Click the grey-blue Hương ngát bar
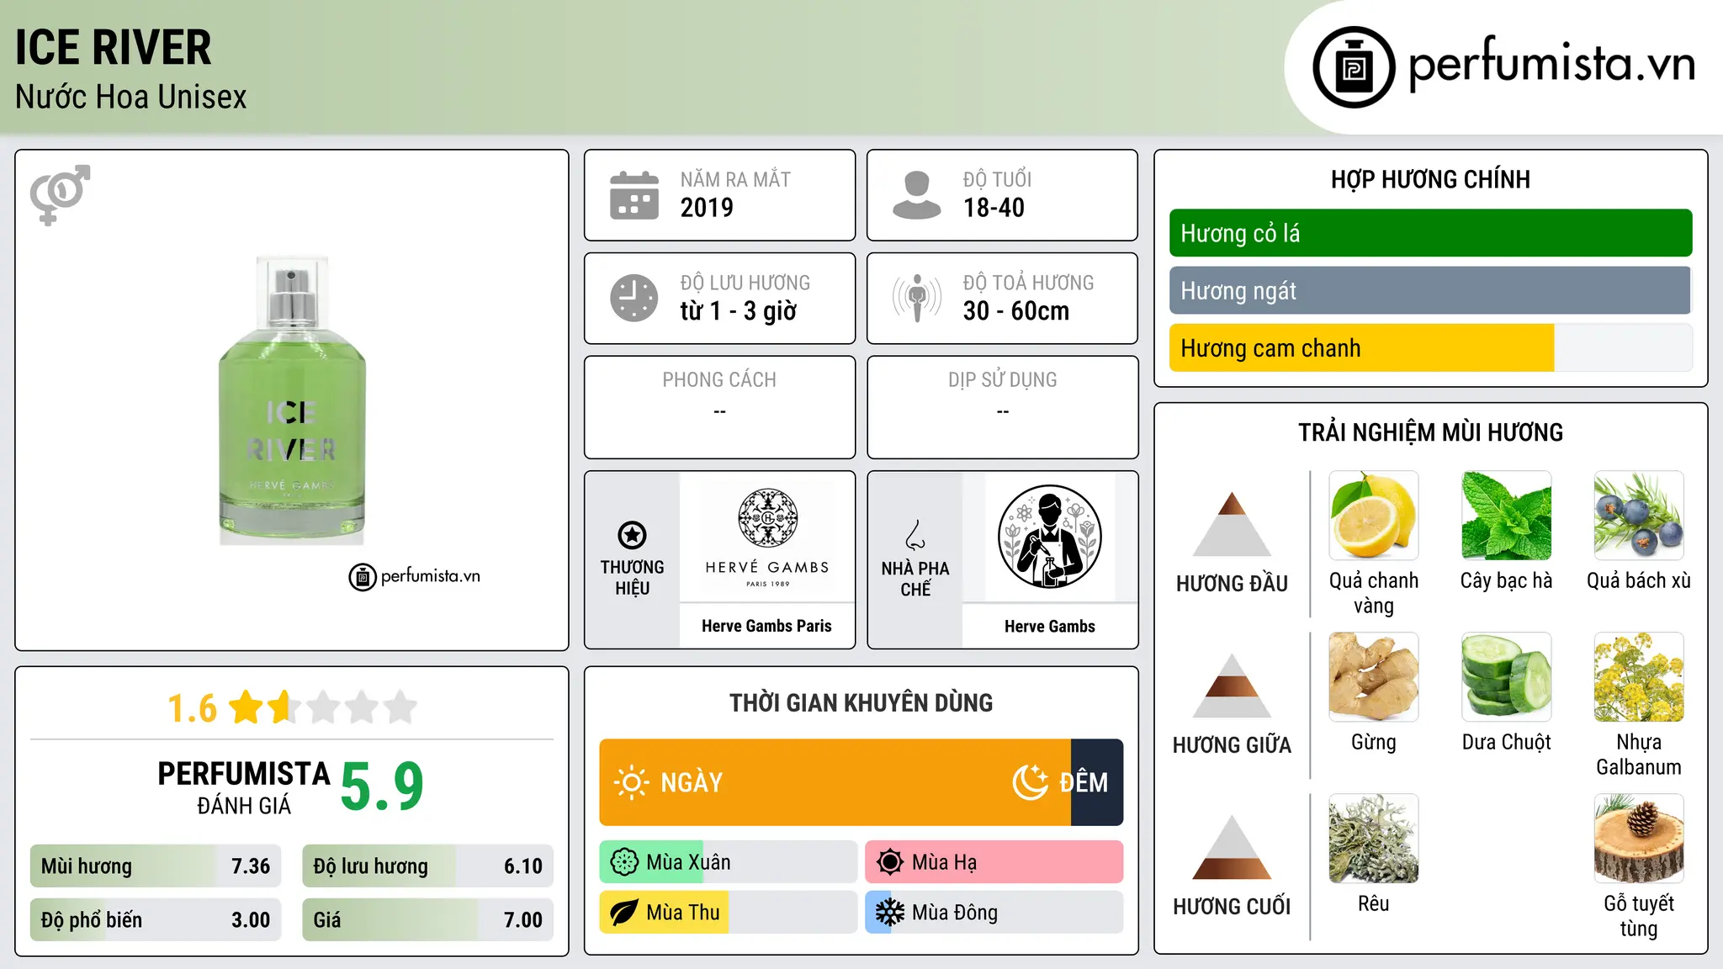Screen dimensions: 1723x969 [1430, 290]
